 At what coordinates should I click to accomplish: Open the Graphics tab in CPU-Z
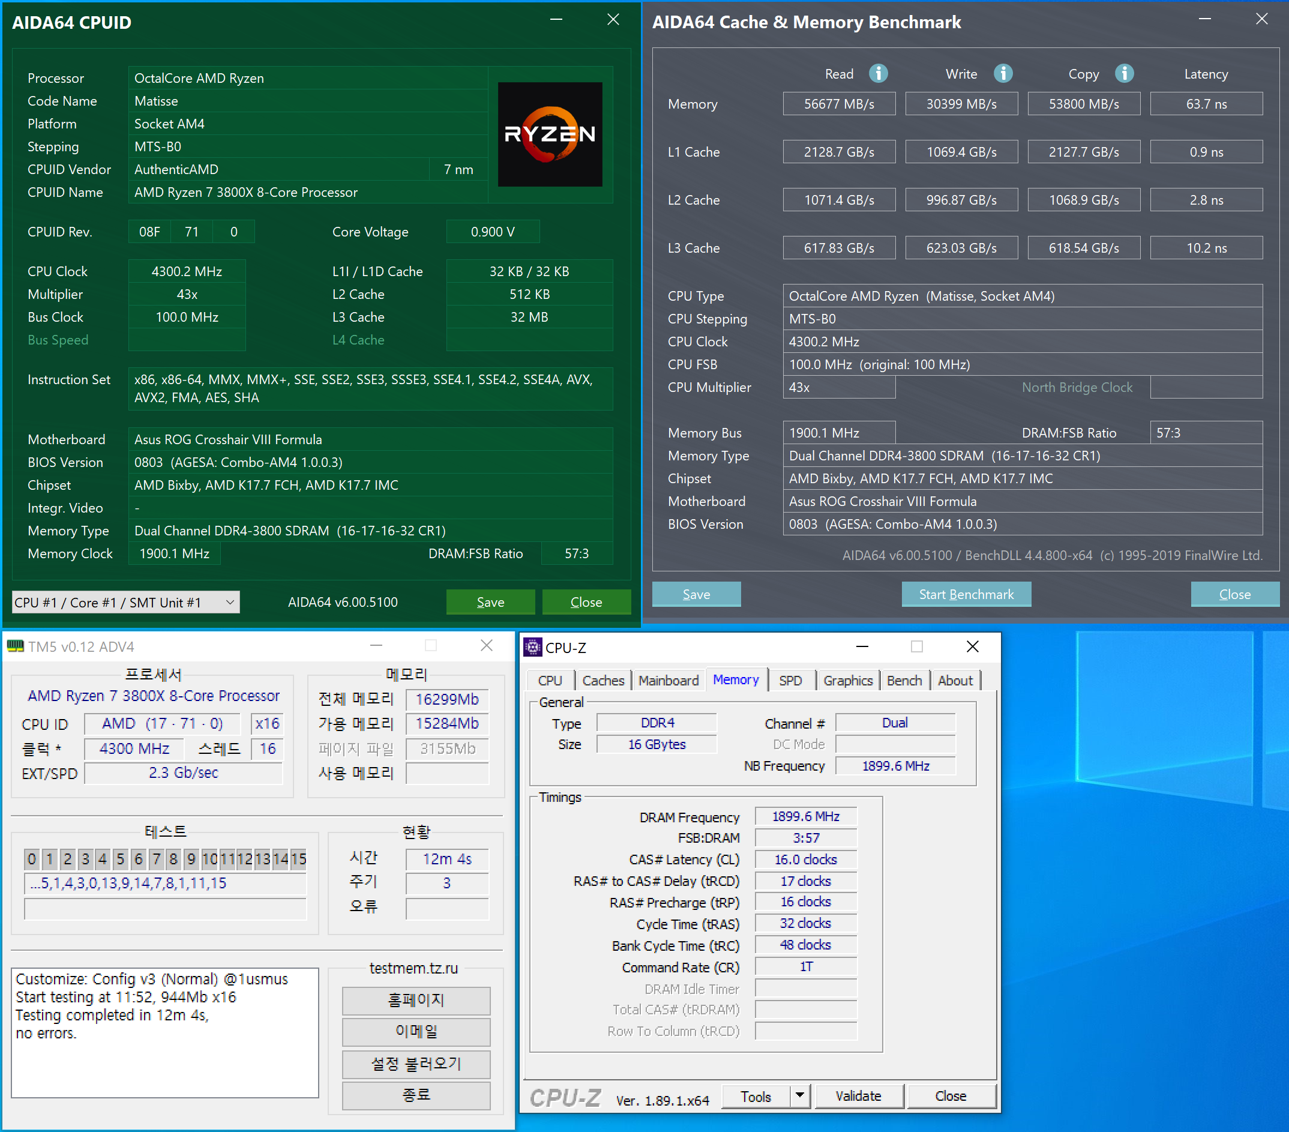pos(847,681)
